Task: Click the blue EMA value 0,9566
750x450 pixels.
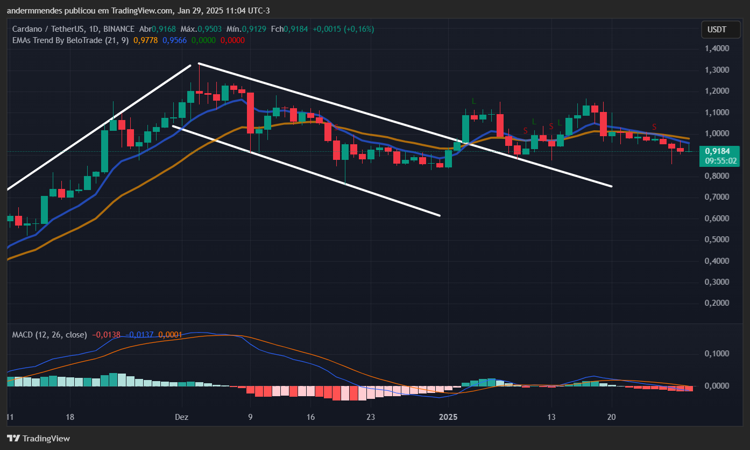Action: click(x=174, y=40)
